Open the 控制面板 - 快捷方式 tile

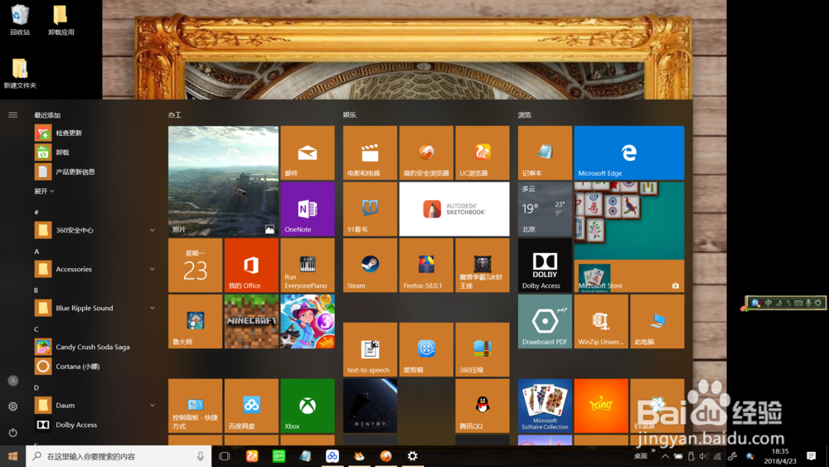coord(195,406)
